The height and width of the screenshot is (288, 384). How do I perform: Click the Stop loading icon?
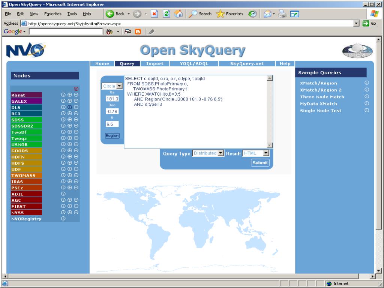[x=154, y=14]
